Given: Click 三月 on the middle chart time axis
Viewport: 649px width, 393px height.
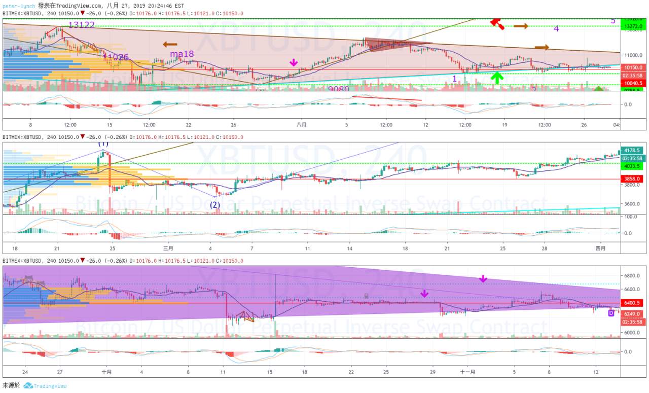Looking at the screenshot, I should pyautogui.click(x=168, y=248).
